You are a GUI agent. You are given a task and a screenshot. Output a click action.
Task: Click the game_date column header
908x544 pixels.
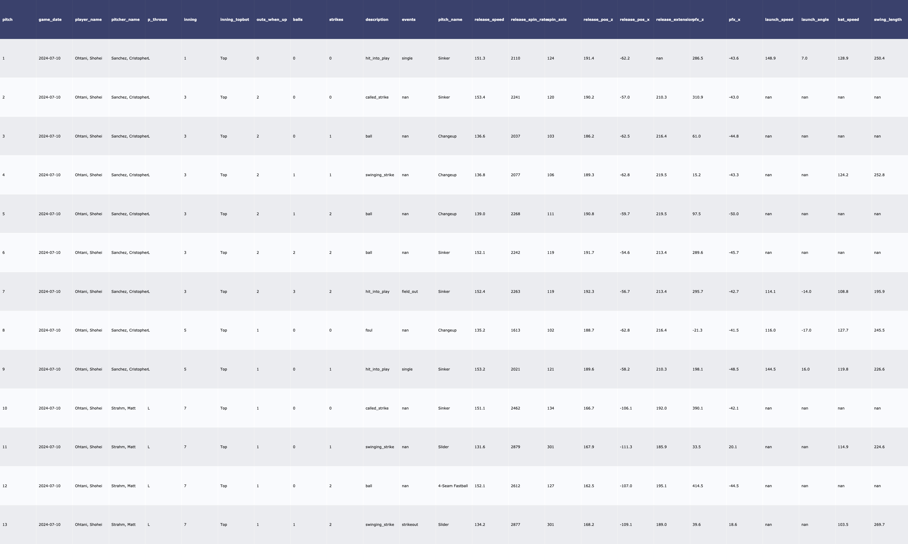pyautogui.click(x=50, y=19)
